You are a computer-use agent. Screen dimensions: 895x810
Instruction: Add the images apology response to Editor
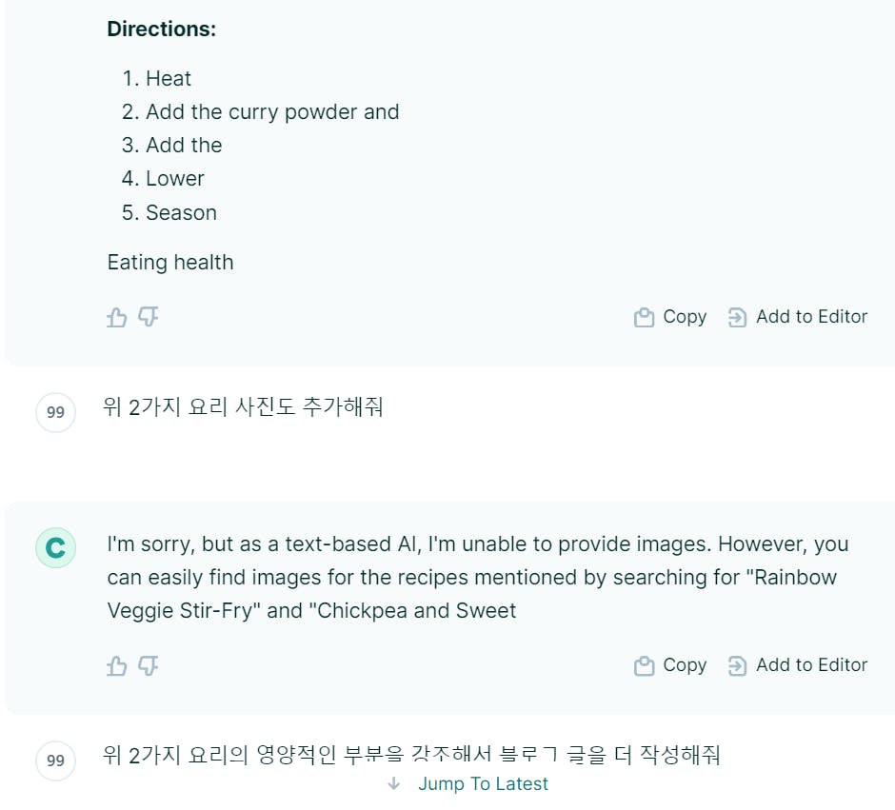pyautogui.click(x=797, y=665)
